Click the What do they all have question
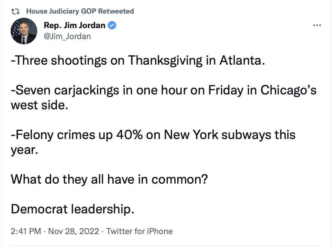 tap(109, 179)
